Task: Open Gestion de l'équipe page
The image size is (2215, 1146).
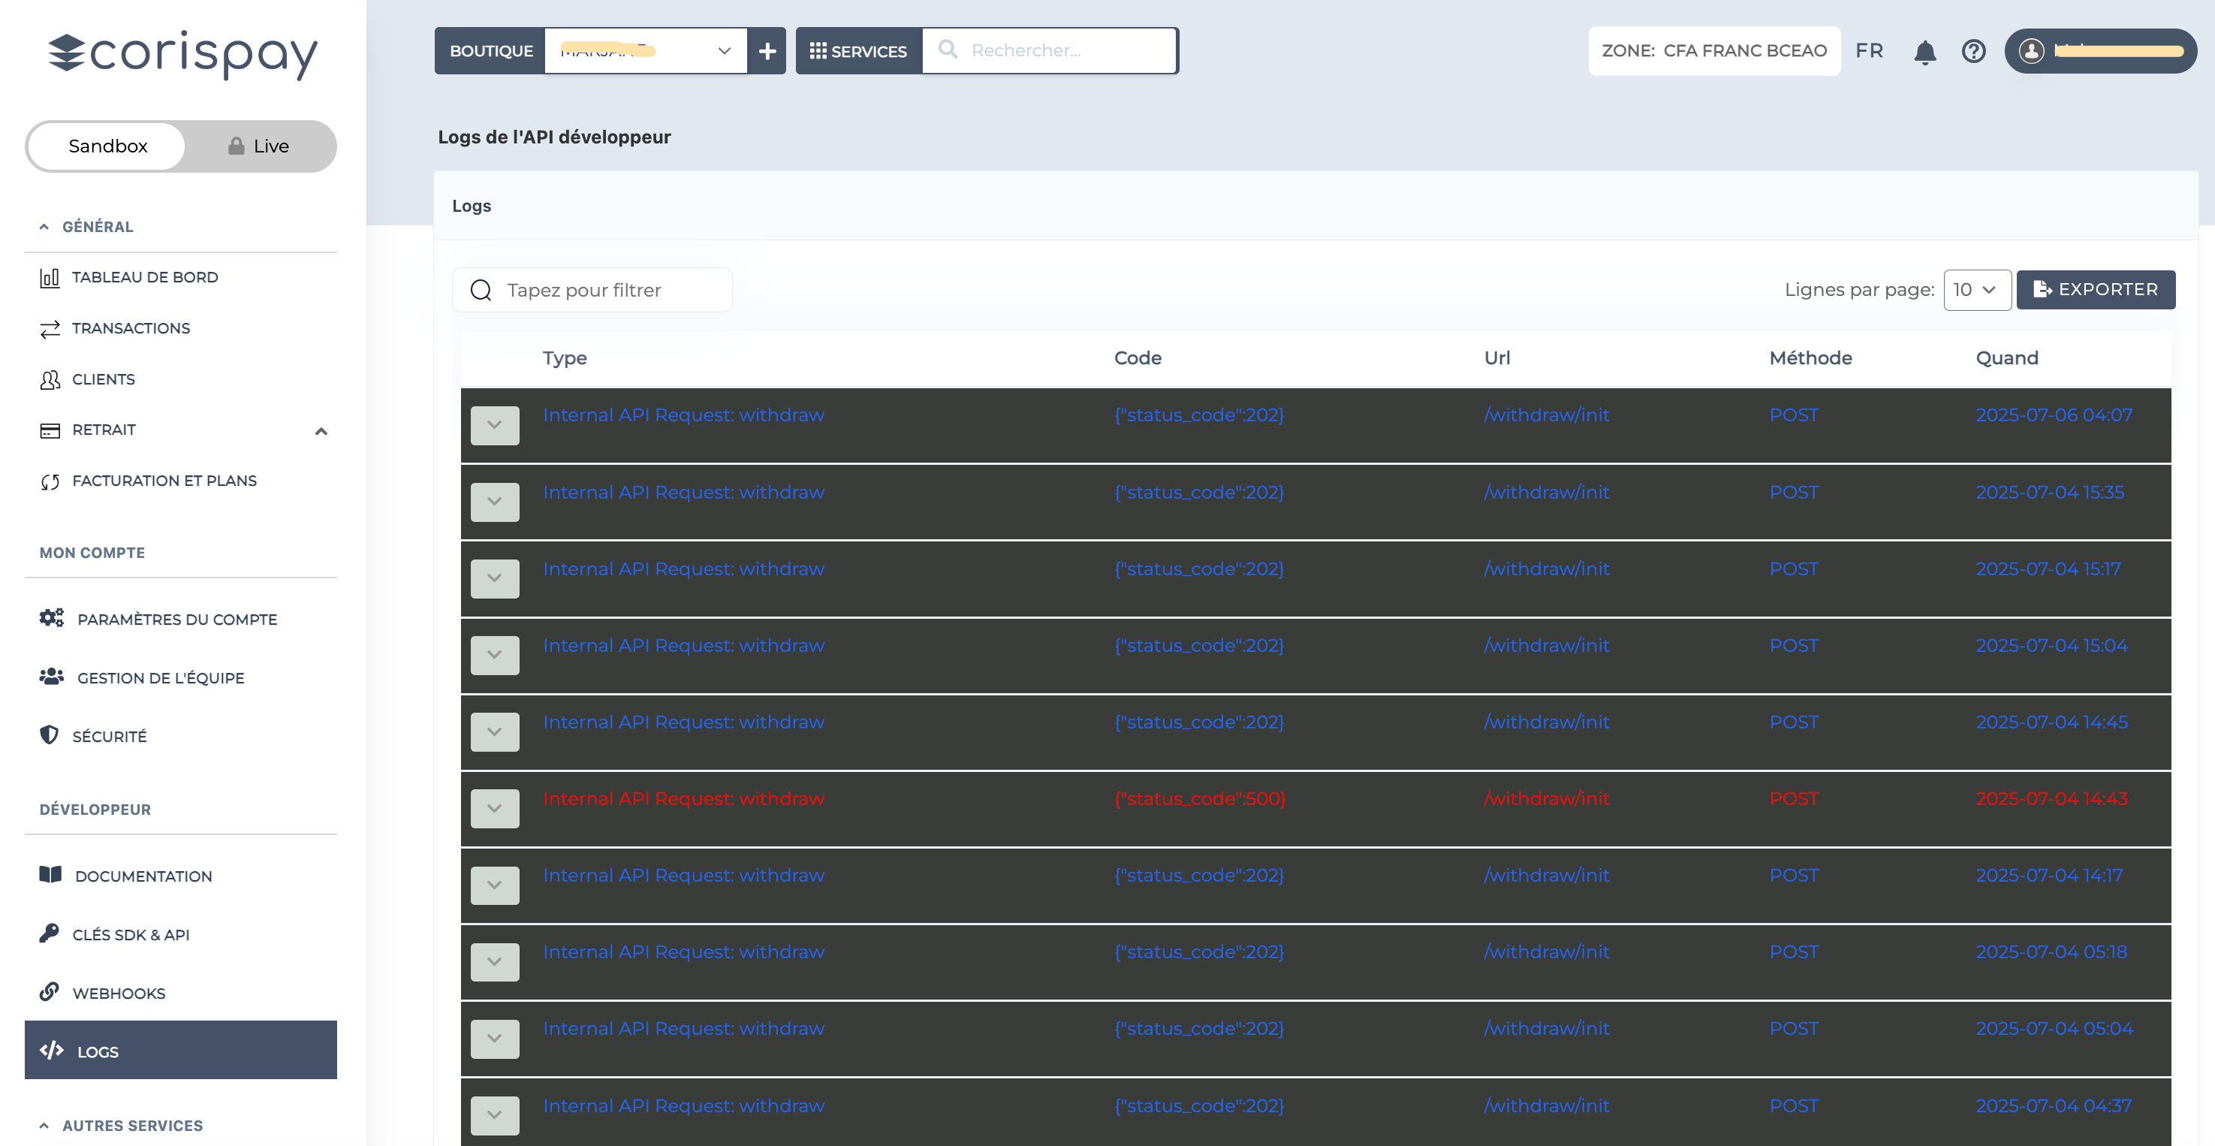Action: coord(161,677)
